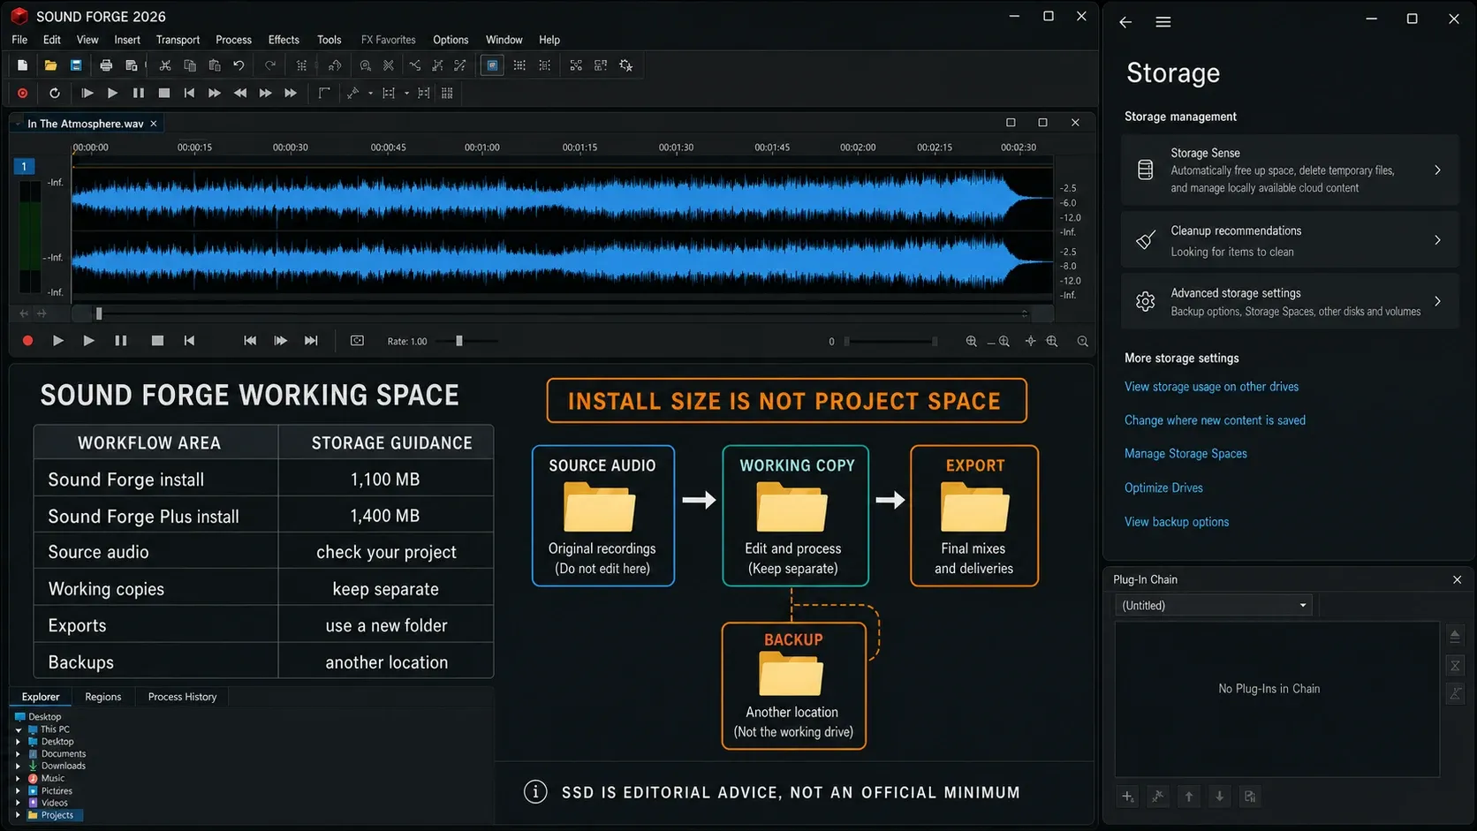This screenshot has width=1477, height=831.
Task: Open the File menu
Action: coord(19,40)
